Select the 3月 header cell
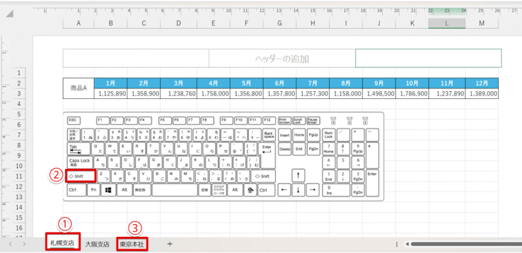Screen dimensions: 522x253 (179, 83)
